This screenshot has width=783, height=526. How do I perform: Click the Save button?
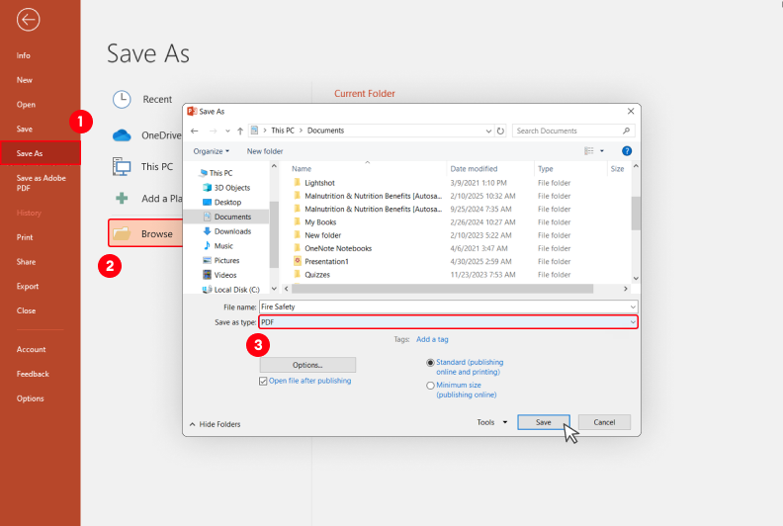click(544, 422)
